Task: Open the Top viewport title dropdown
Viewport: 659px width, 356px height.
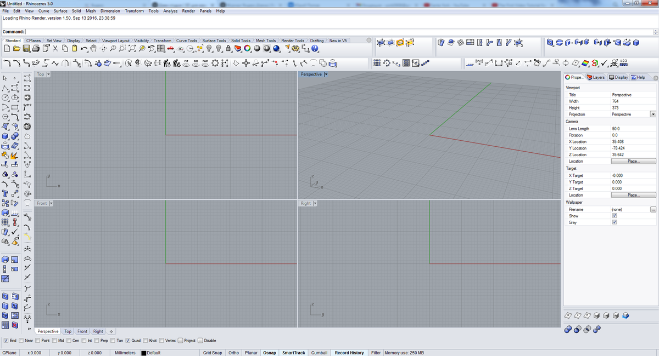Action: (48, 74)
